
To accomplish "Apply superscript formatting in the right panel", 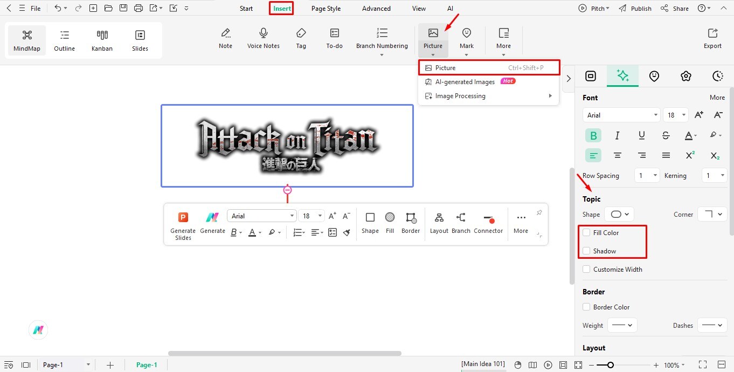I will click(690, 155).
